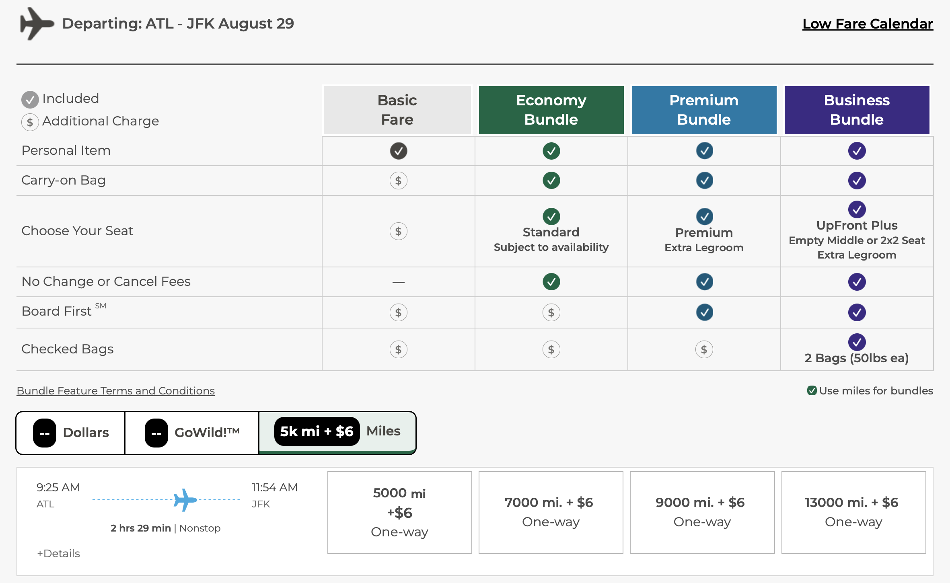The height and width of the screenshot is (583, 950).
Task: Click the Included legend checkmark icon
Action: pos(30,99)
